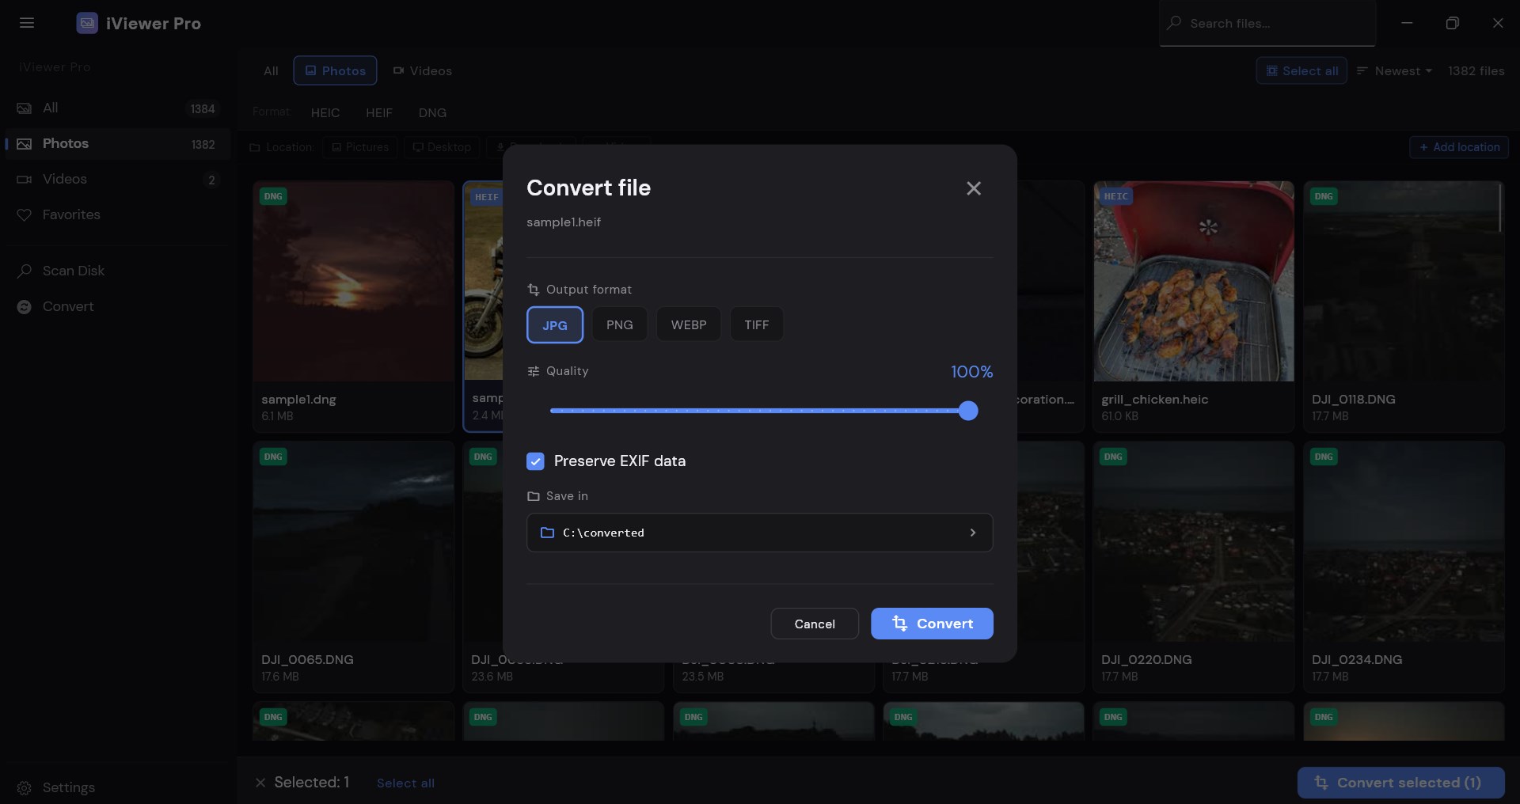Click the sample1.heif filename text
This screenshot has height=804, width=1520.
(564, 222)
